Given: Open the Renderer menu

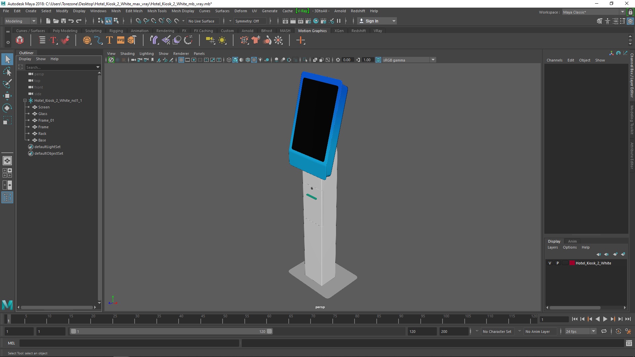Looking at the screenshot, I should point(181,53).
